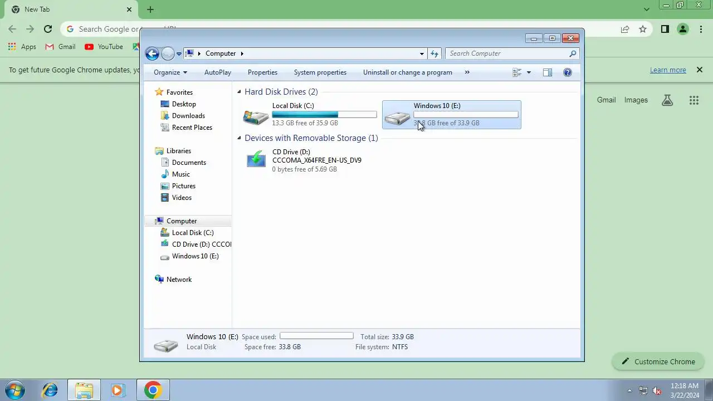Select Libraries in the navigation pane
Screen dimensions: 713x401
179,151
